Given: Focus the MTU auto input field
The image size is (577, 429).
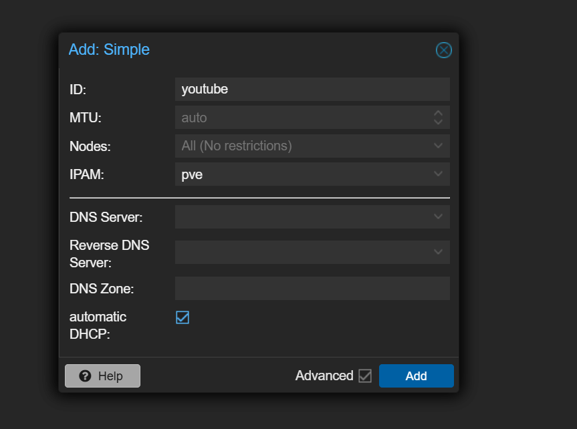Looking at the screenshot, I should (x=301, y=118).
